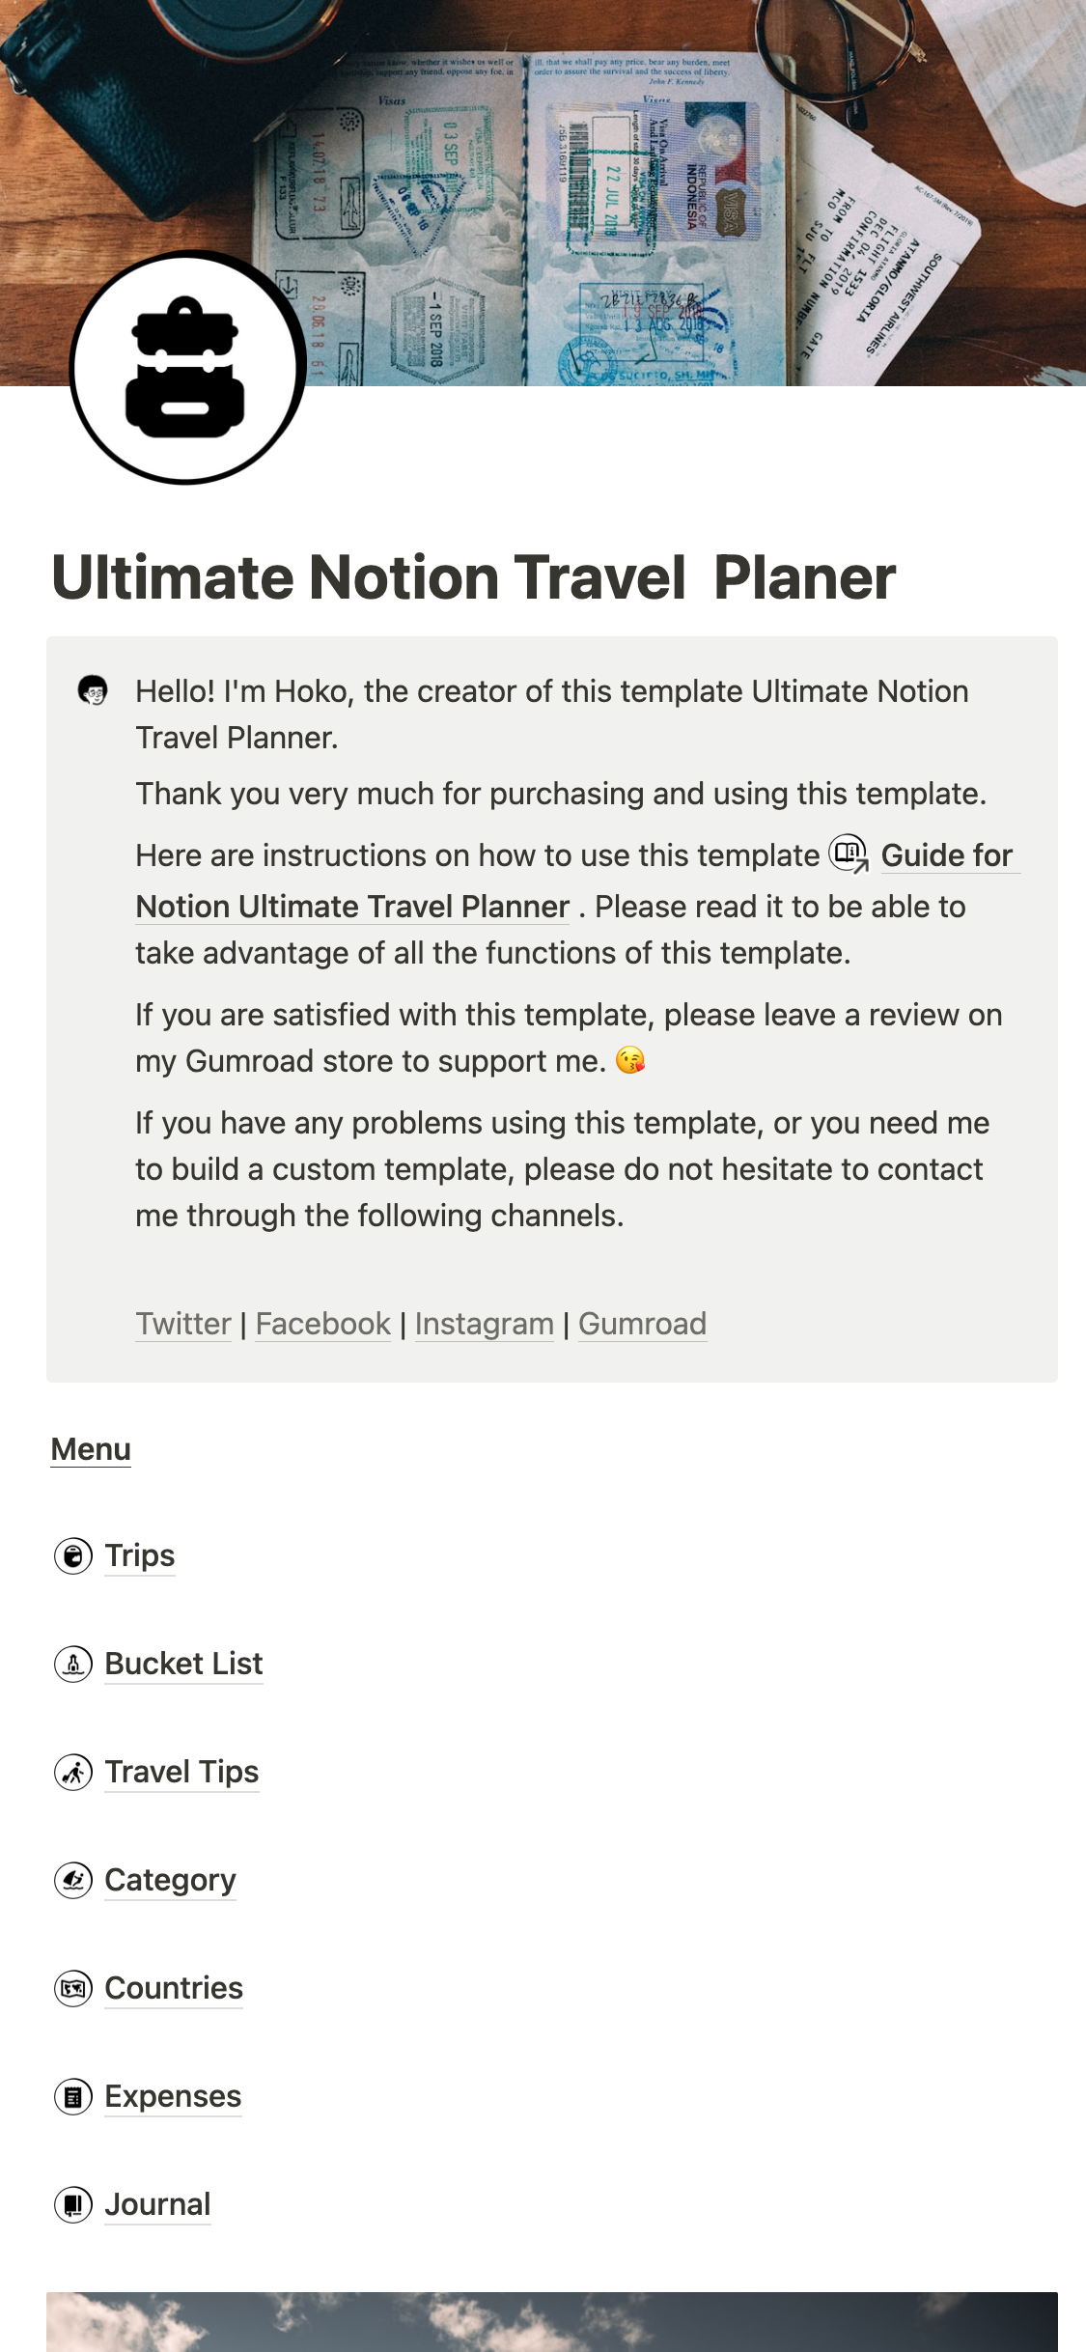Click the Journal page icon
Image resolution: width=1086 pixels, height=2352 pixels.
73,2205
